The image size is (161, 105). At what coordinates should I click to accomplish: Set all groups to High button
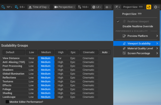(x=61, y=52)
